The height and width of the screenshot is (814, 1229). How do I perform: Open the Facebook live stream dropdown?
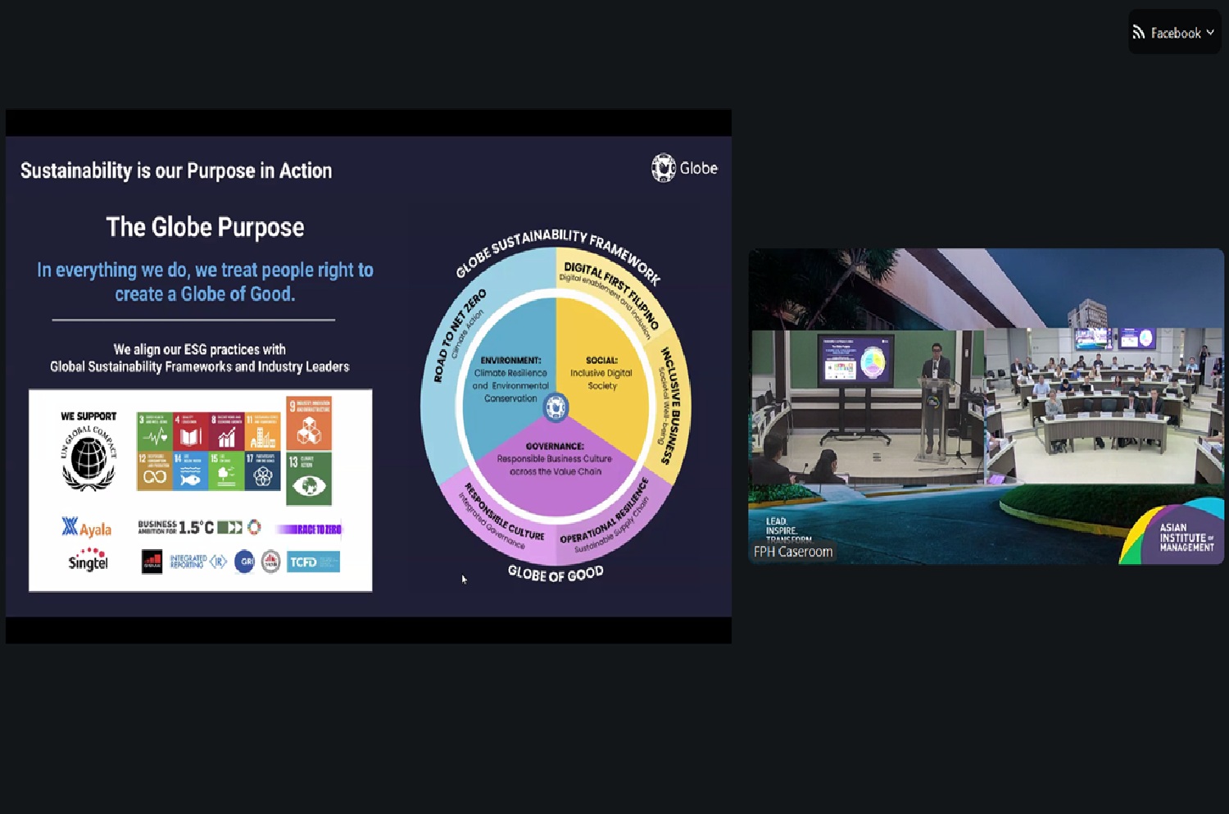[x=1174, y=32]
